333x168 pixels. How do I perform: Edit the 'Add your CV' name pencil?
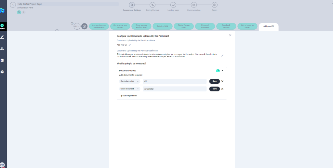130,45
